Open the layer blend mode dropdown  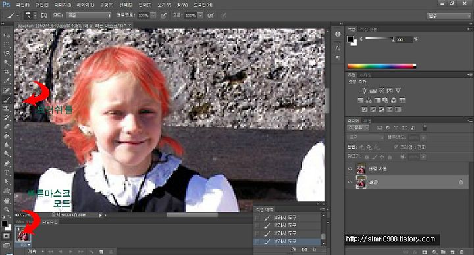click(x=365, y=137)
